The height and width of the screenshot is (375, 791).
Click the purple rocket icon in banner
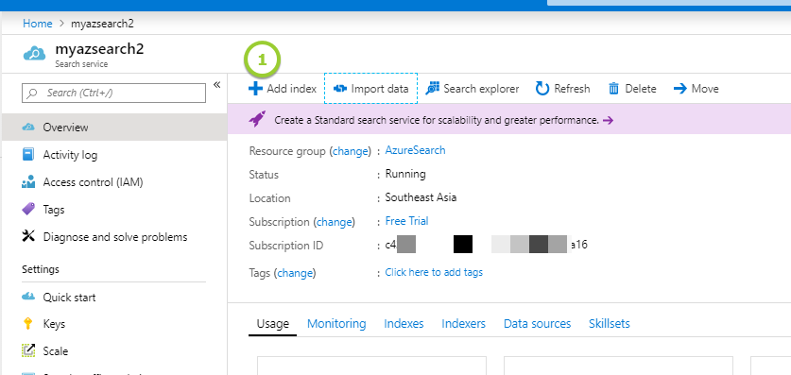(257, 120)
